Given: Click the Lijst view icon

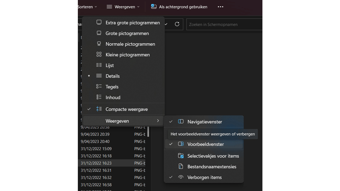Looking at the screenshot, I should (x=99, y=65).
